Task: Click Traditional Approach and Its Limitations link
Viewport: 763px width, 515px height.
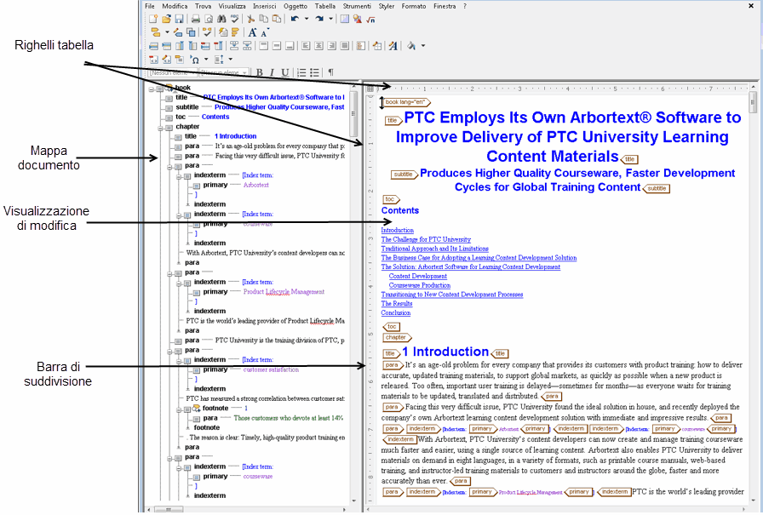Action: tap(434, 249)
